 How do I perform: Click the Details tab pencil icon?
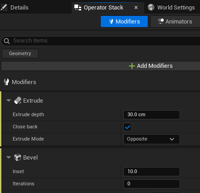pos(4,7)
